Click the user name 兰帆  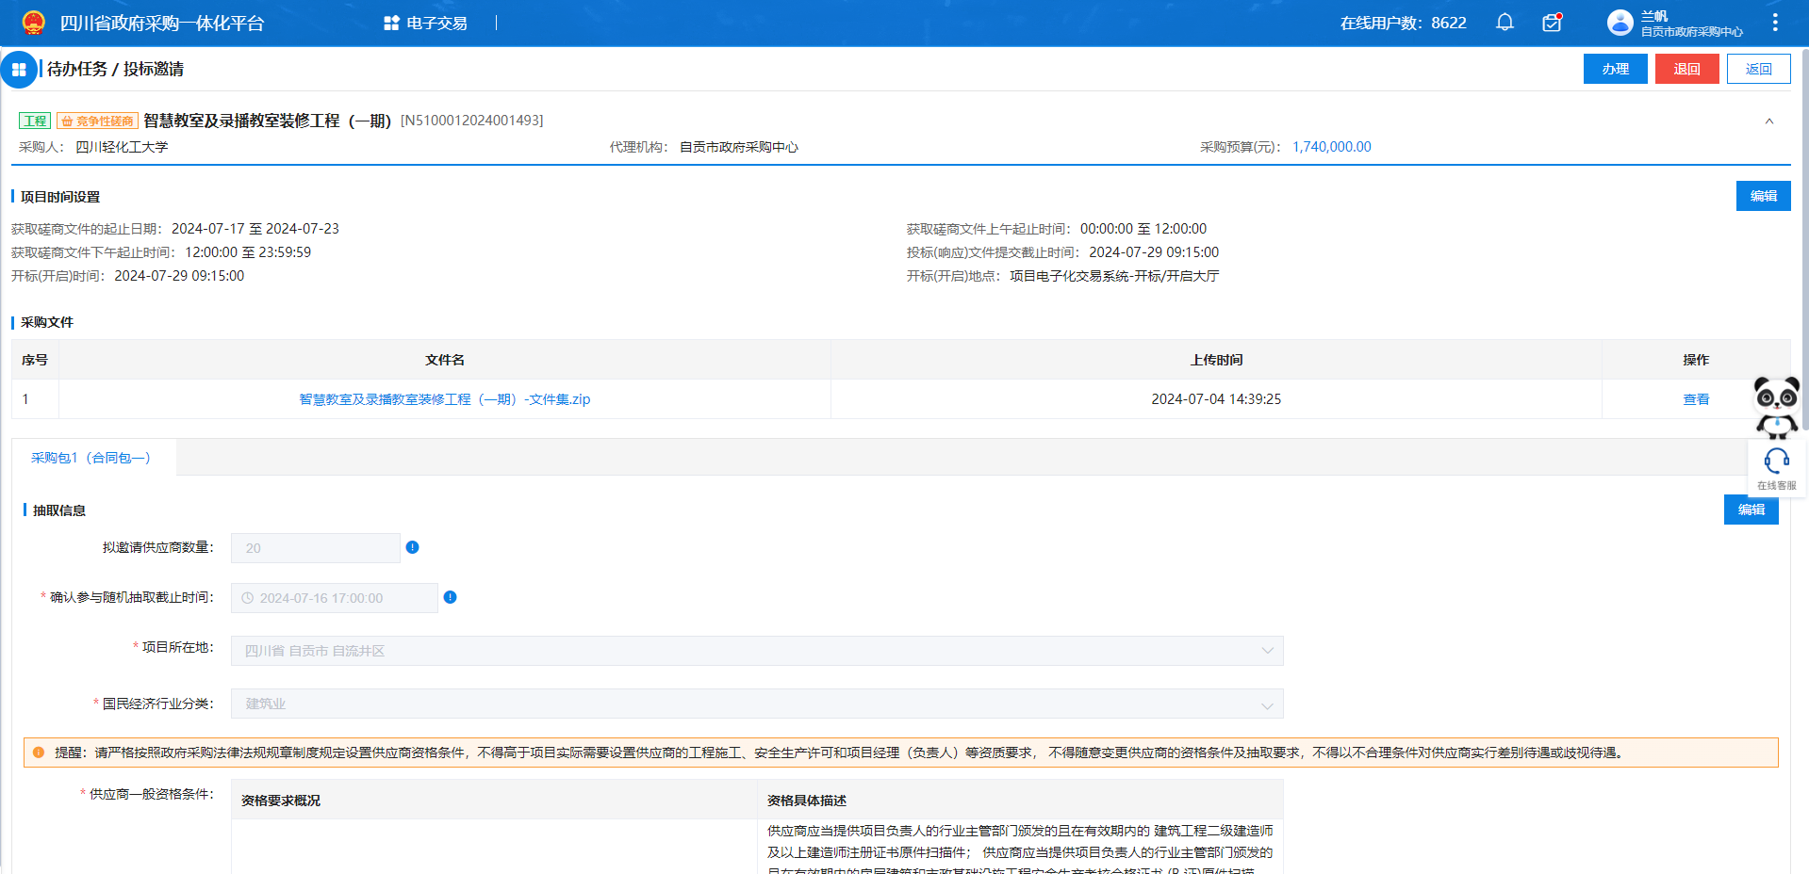coord(1654,16)
